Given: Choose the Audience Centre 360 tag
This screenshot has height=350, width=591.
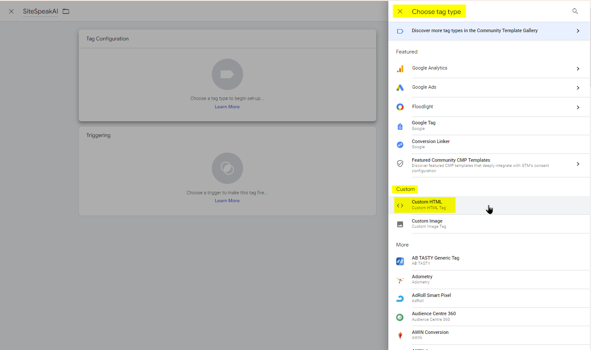Looking at the screenshot, I should pos(489,317).
